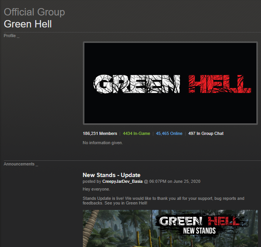Screen dimensions: 261x247
Task: Click the Stands Update is live paragraph
Action: click(x=163, y=201)
